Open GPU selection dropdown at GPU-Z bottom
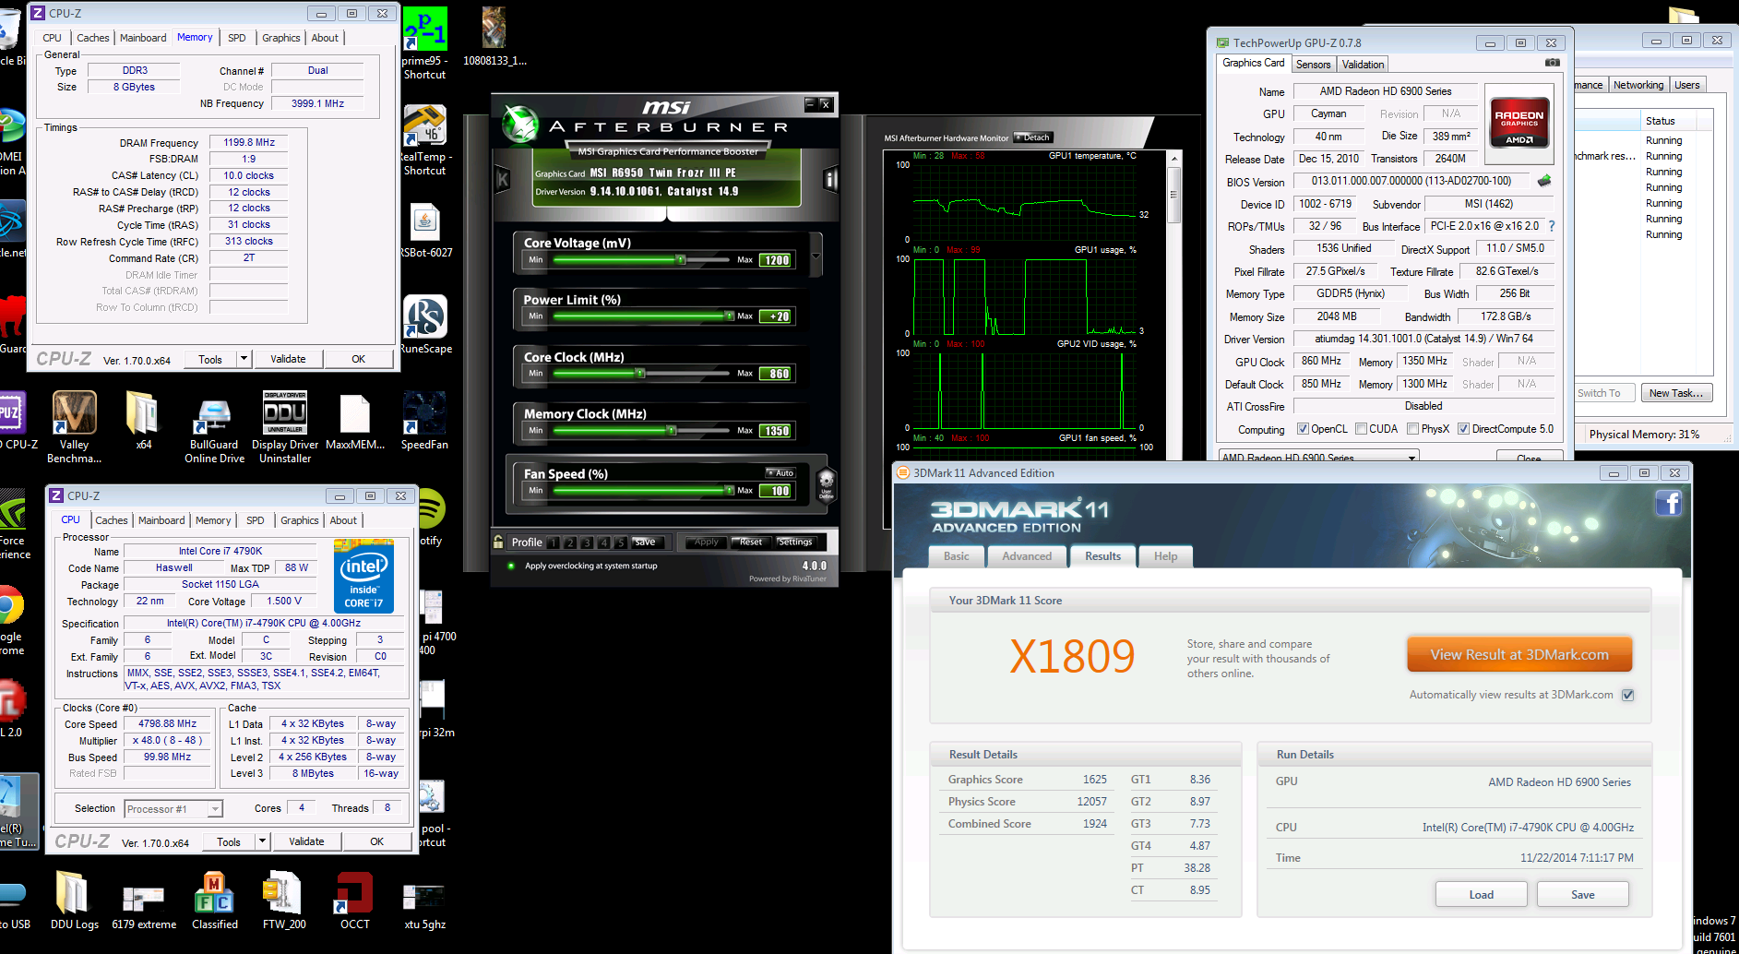 pos(1318,457)
